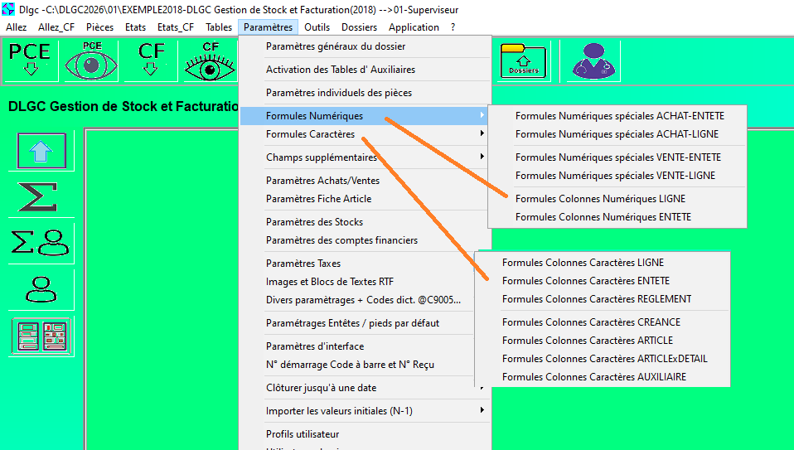Click the form layout icon in sidebar
This screenshot has width=794, height=450.
point(41,336)
